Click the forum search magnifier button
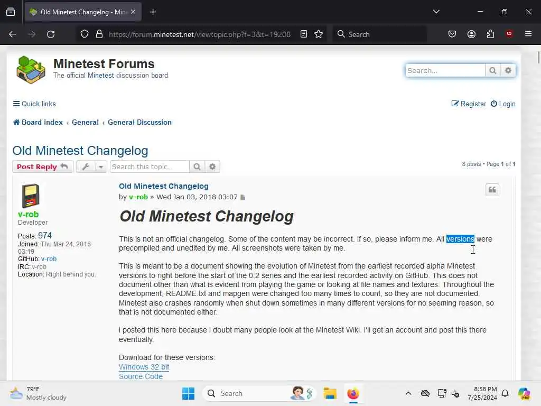The height and width of the screenshot is (406, 541). point(493,70)
